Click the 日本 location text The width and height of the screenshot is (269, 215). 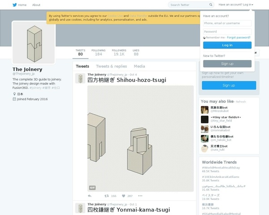[20, 94]
